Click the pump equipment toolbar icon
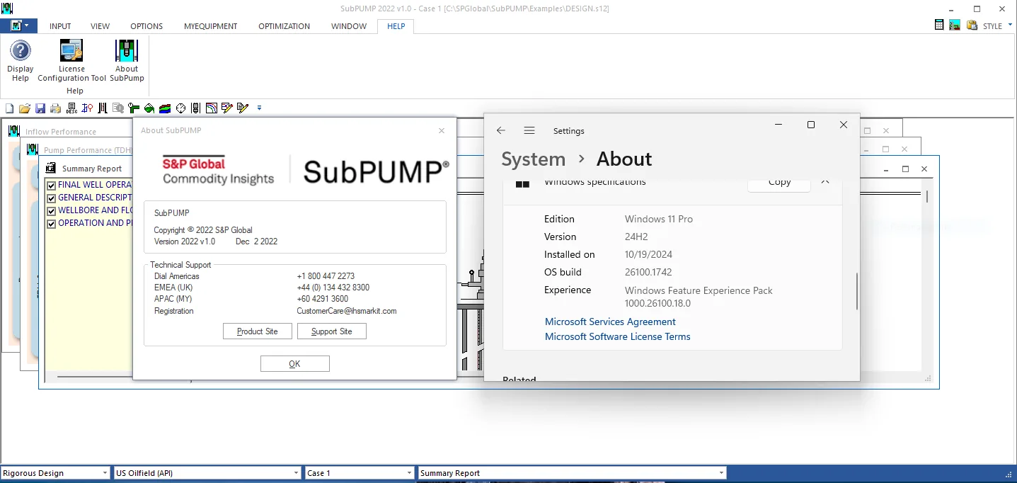The image size is (1017, 483). 196,108
